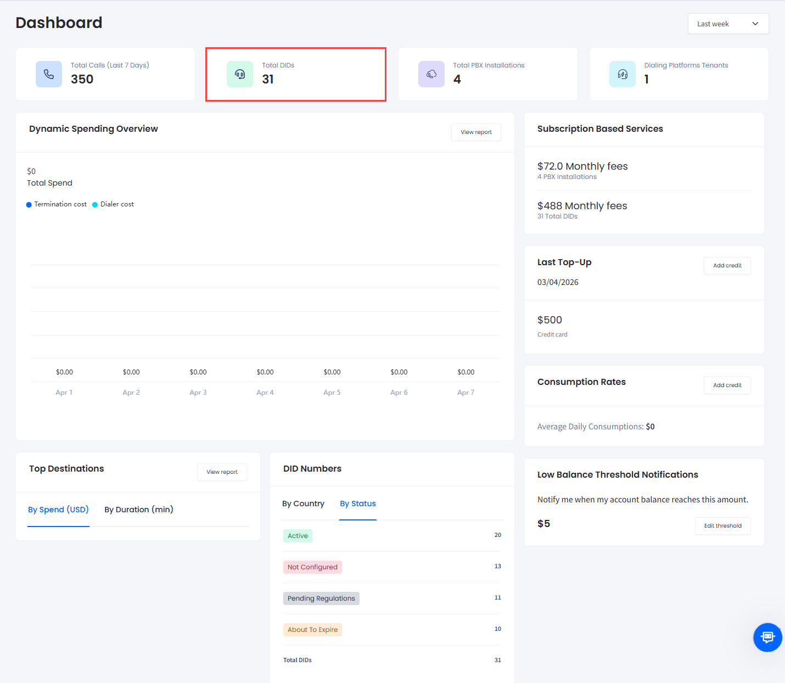Click the Total Calls value 350

82,79
